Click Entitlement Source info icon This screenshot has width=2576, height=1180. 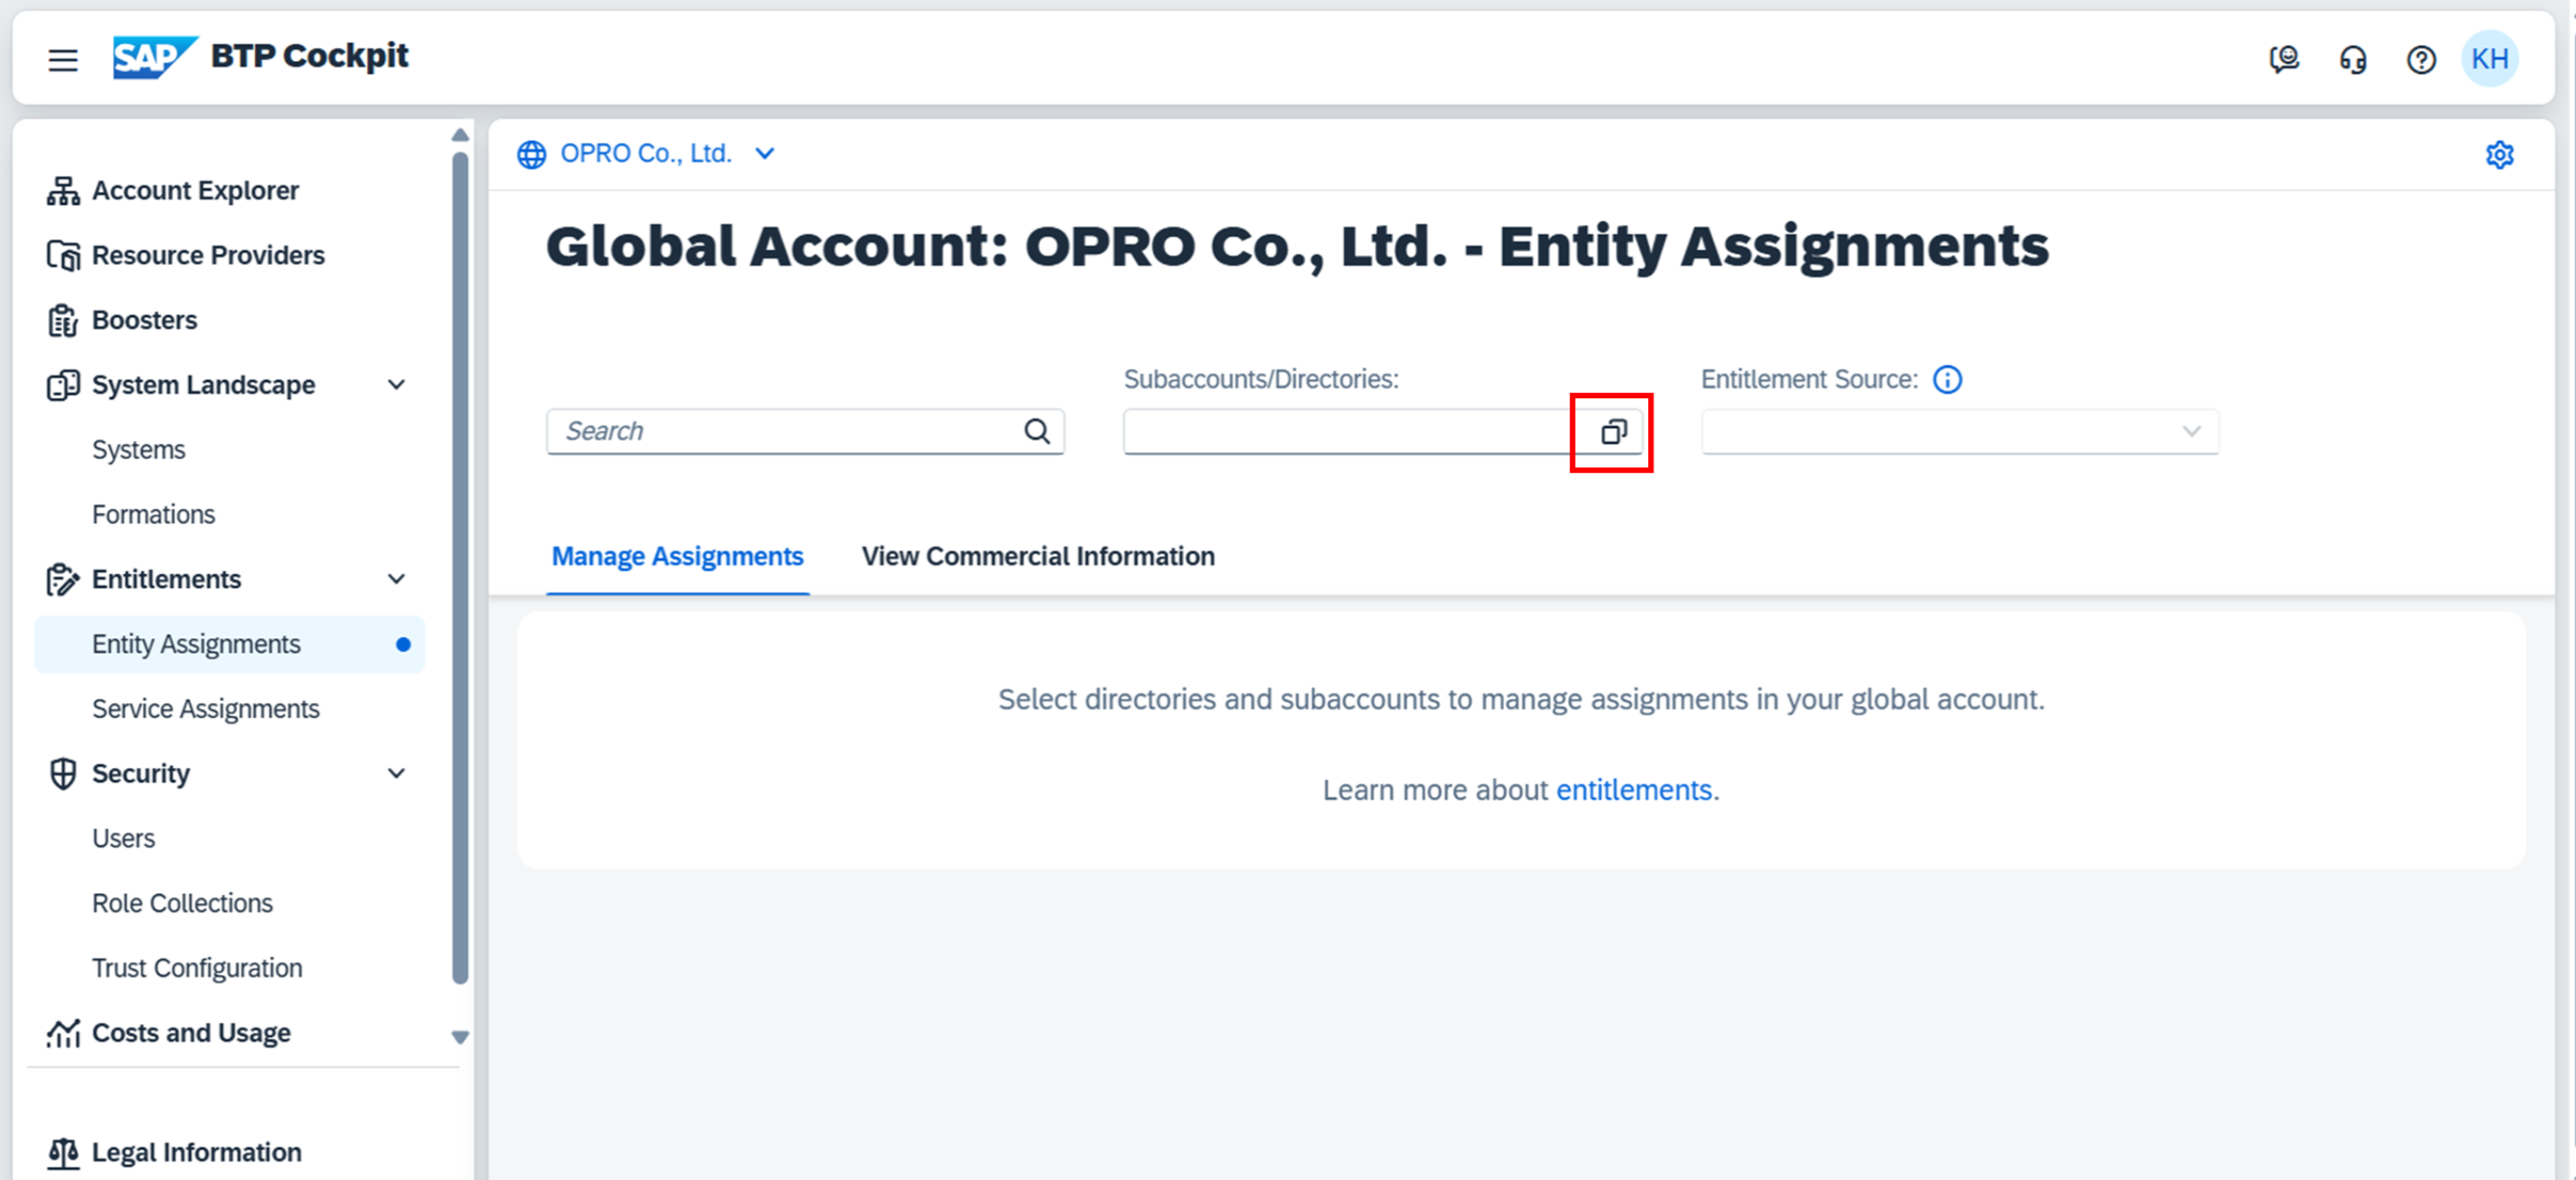pos(1946,380)
